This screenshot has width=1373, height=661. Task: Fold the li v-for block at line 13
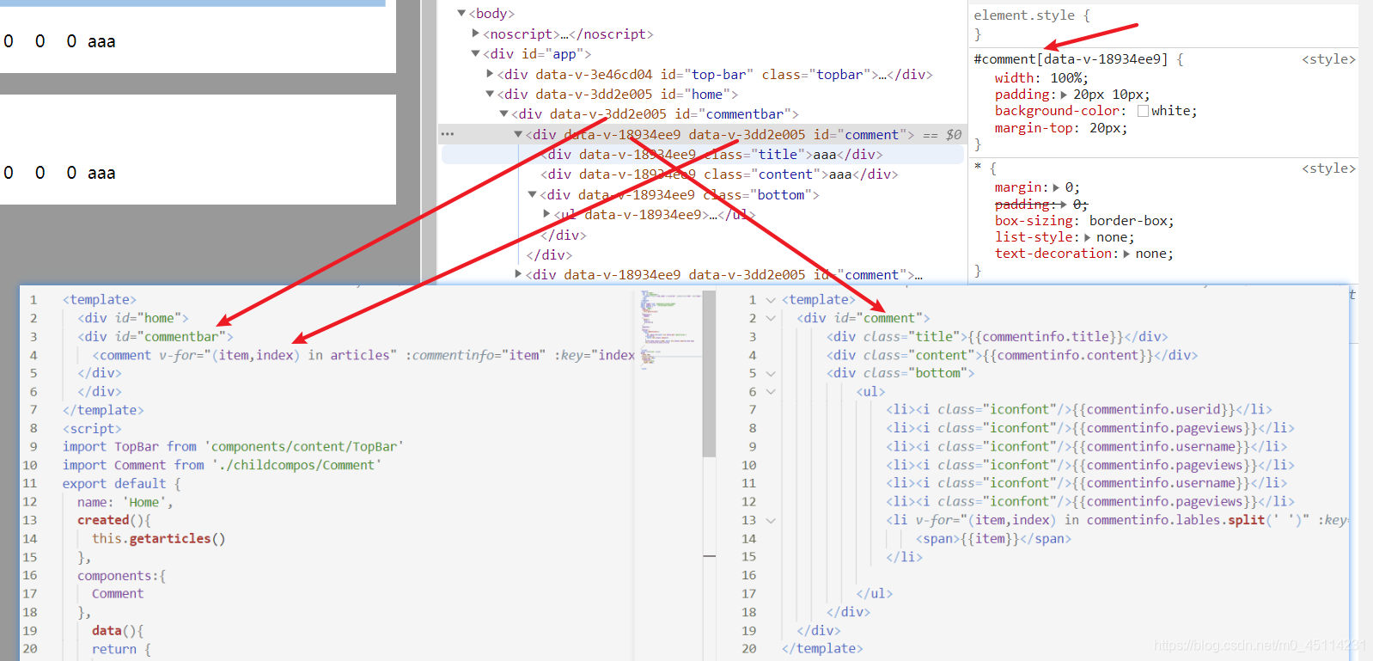(x=771, y=520)
